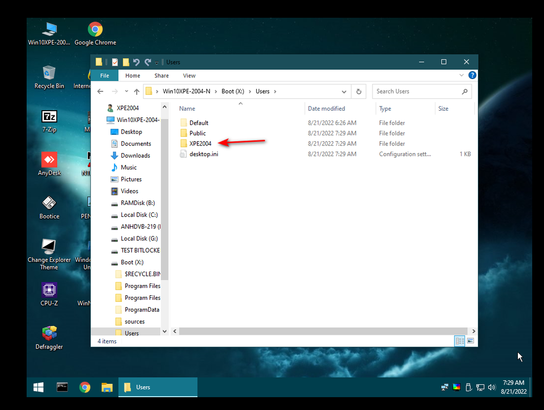Open the quick access toolbar customize arrow
Screen dimensions: 544x410
156,63
